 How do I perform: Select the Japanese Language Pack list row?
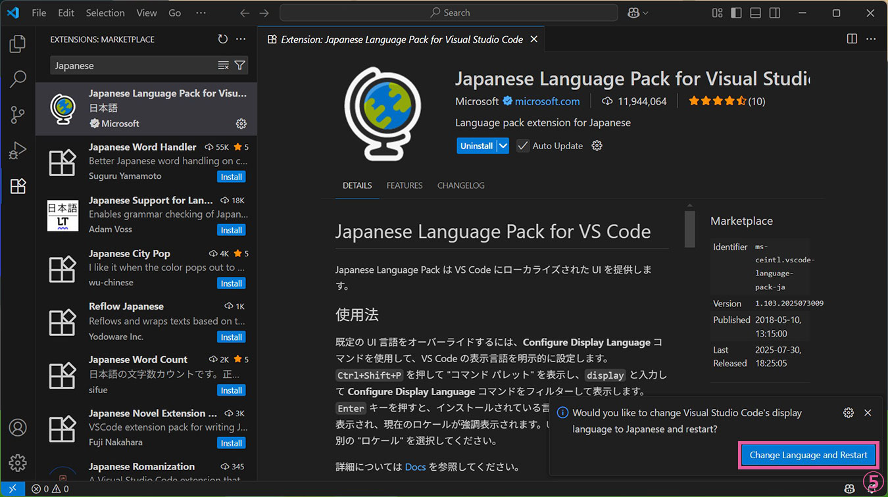(146, 109)
